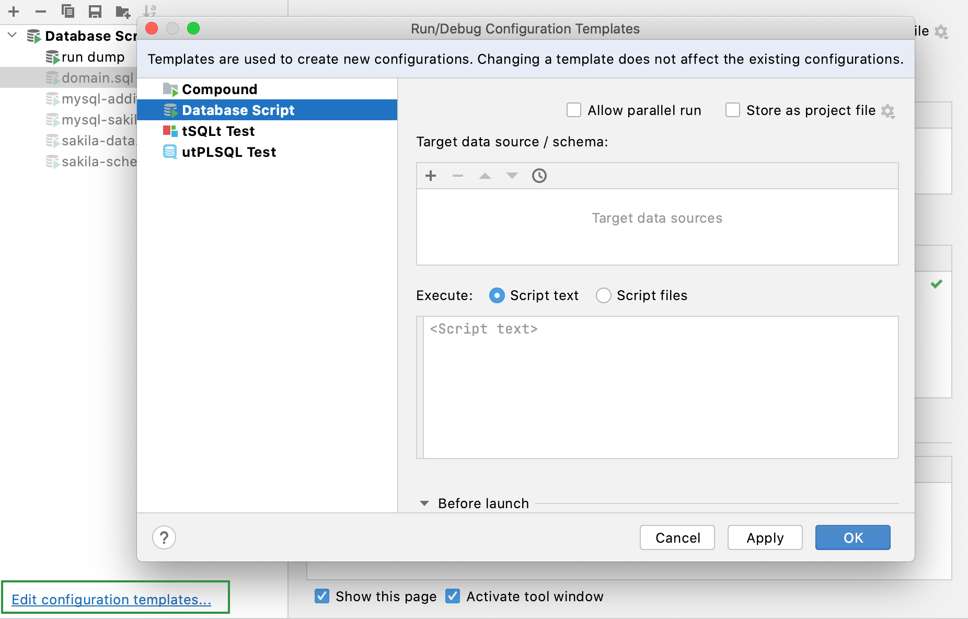The image size is (968, 619).
Task: Select the Script files option
Action: (x=604, y=295)
